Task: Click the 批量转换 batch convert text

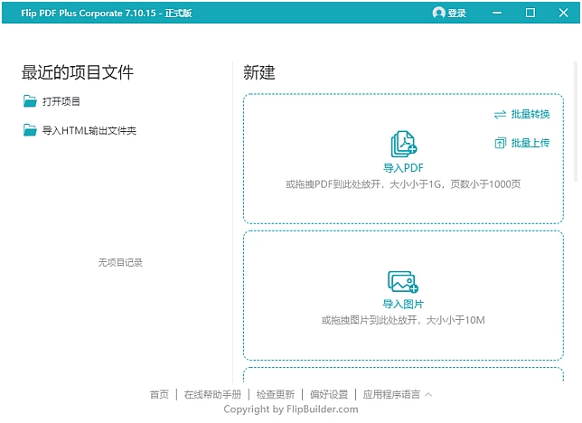Action: 530,115
